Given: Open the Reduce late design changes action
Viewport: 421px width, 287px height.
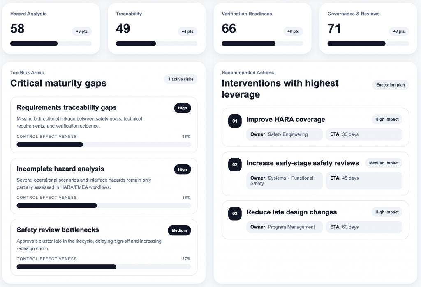Looking at the screenshot, I should (291, 212).
